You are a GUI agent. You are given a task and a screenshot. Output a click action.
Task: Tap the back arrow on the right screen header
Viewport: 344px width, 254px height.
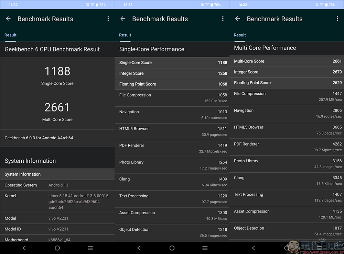237,19
